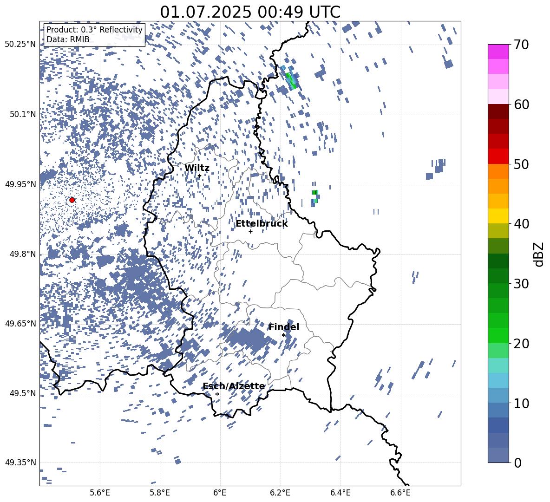
Task: Click the 49.35°N latitude label
Action: click(20, 463)
